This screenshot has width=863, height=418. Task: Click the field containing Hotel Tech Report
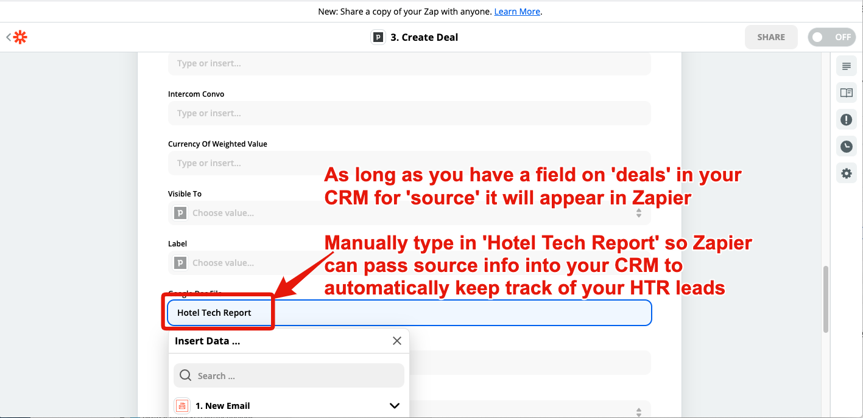tap(409, 313)
